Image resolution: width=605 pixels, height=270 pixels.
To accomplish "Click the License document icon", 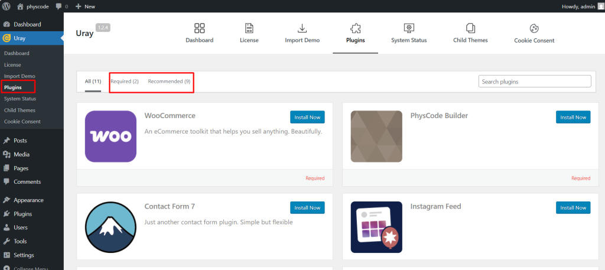I will pyautogui.click(x=249, y=28).
